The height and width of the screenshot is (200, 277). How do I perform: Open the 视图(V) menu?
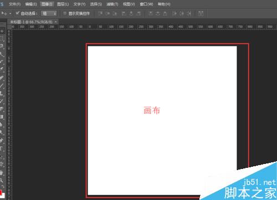129,4
